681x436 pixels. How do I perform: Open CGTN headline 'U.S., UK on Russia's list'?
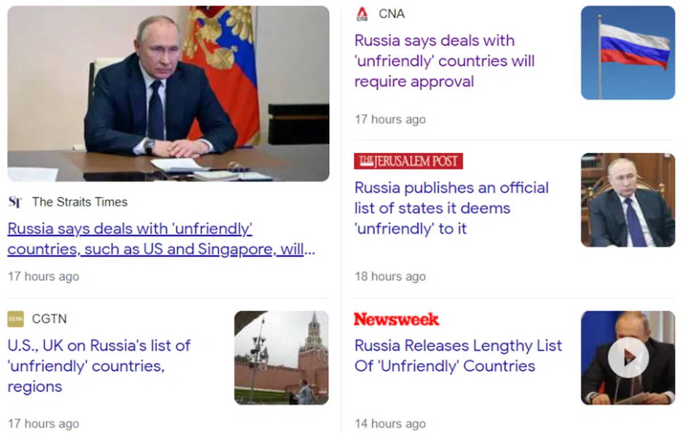(99, 366)
